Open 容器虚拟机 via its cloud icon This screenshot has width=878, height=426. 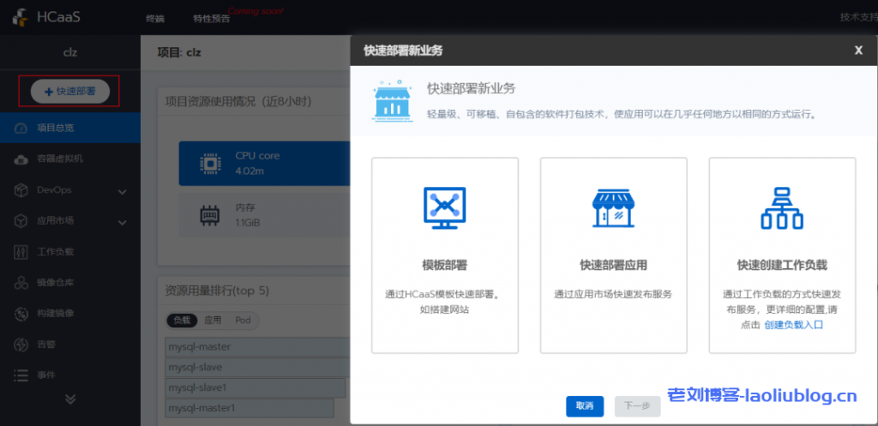(x=21, y=159)
